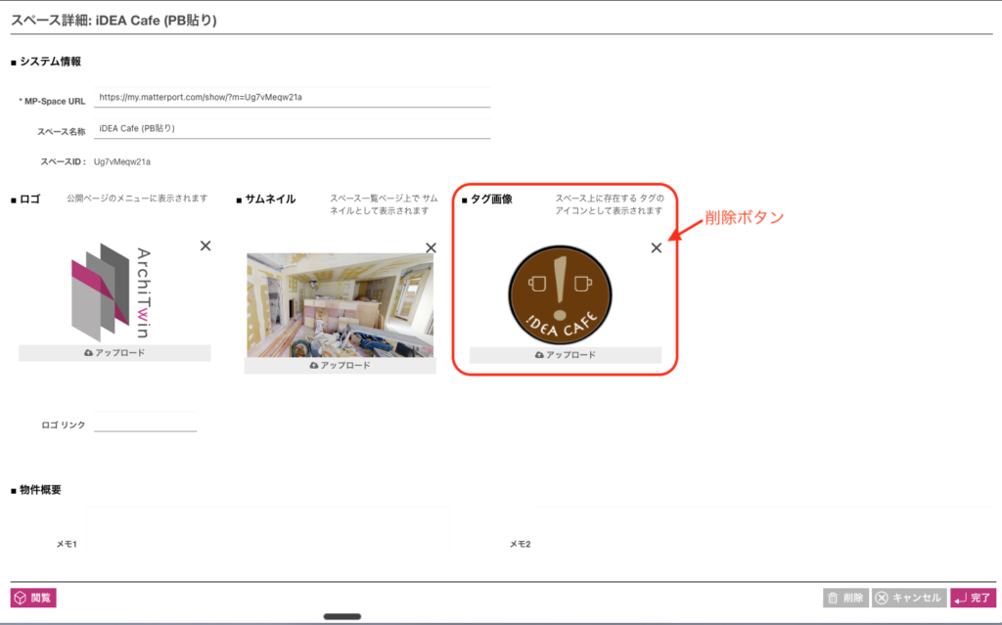Cancel editing with キャンセル

(909, 598)
